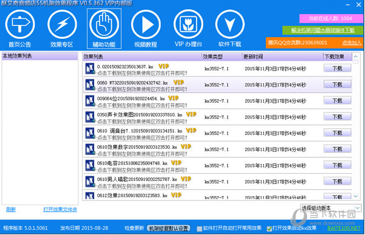Expand the 选择驱动版本 dropdown
Image resolution: width=365 pixels, height=235 pixels.
click(358, 208)
